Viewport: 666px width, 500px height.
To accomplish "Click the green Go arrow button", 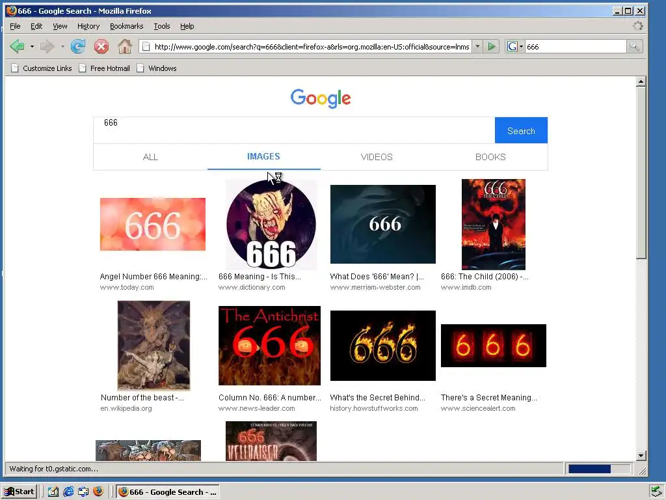I will click(492, 46).
